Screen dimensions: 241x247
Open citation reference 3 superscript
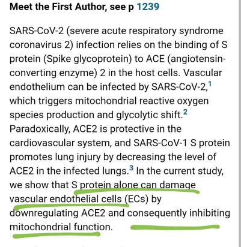tap(131, 168)
